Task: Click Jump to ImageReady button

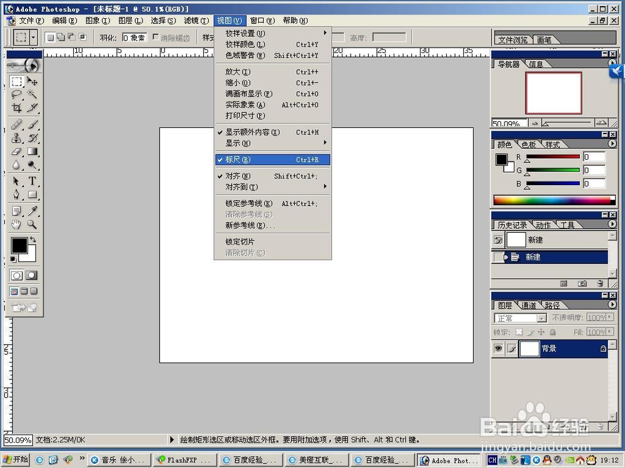Action: (24, 307)
